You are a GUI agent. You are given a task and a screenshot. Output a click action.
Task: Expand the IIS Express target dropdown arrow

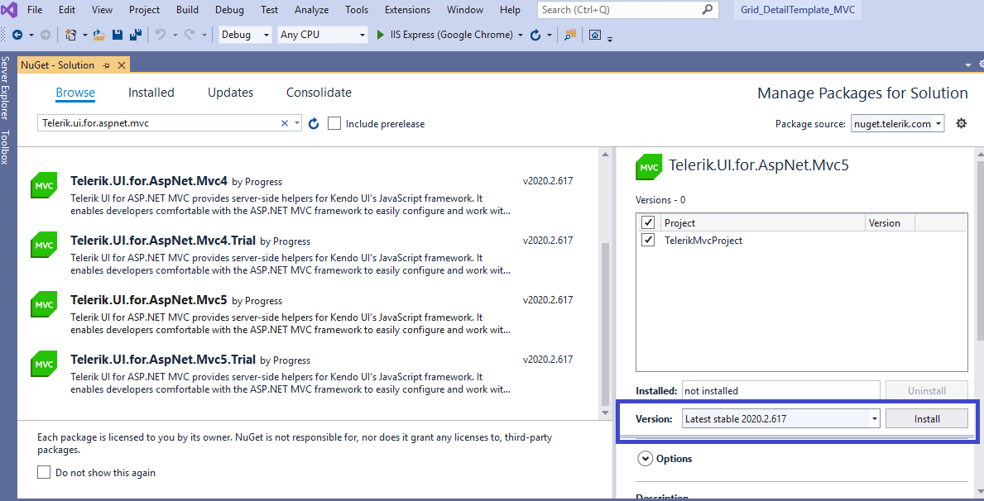(x=521, y=36)
